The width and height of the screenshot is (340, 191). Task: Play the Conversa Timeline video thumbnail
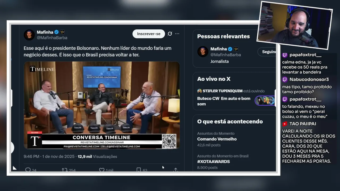click(102, 105)
